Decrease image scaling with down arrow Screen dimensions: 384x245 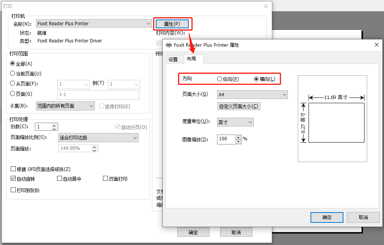tap(239, 141)
